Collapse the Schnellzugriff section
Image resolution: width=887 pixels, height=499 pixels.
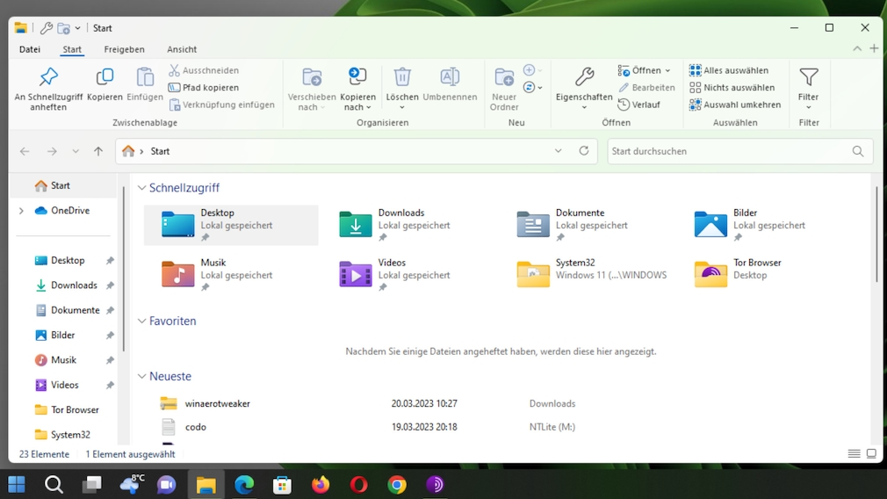click(142, 188)
